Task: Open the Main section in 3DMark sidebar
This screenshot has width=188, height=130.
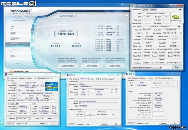Action: click(x=12, y=27)
